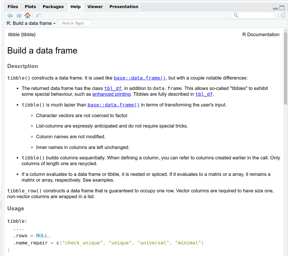Show help in new window
288x256 pixels.
tap(38, 16)
